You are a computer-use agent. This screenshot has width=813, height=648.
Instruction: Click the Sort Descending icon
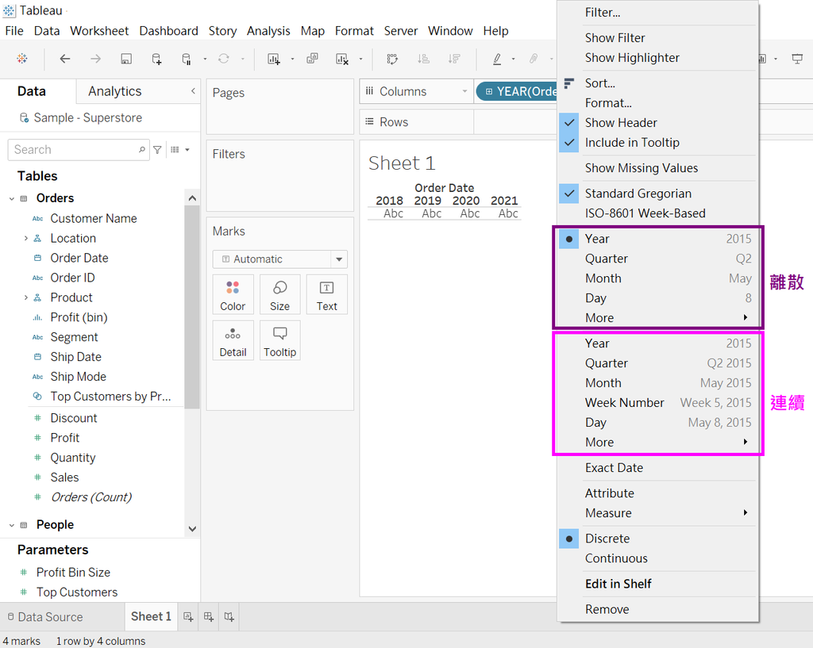pos(454,59)
